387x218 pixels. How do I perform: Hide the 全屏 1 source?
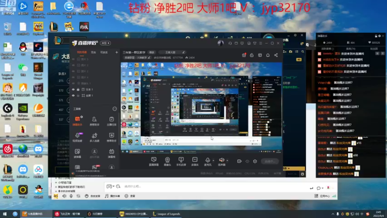click(x=74, y=95)
